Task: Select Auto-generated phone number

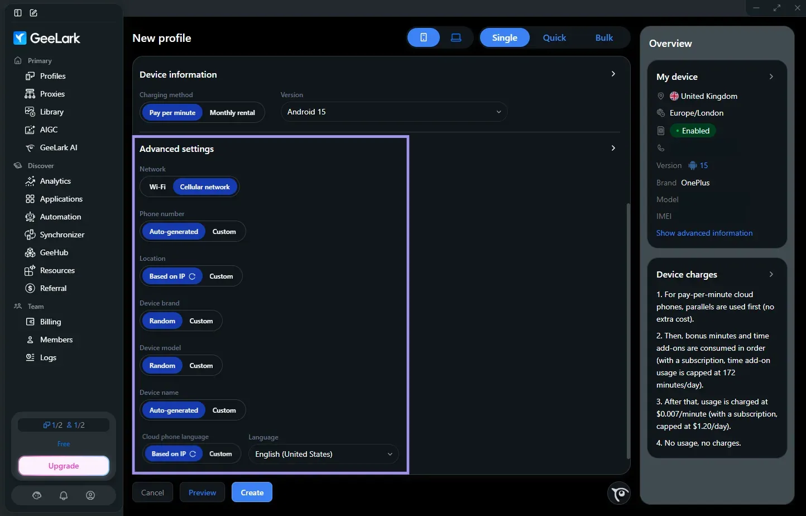Action: (174, 231)
